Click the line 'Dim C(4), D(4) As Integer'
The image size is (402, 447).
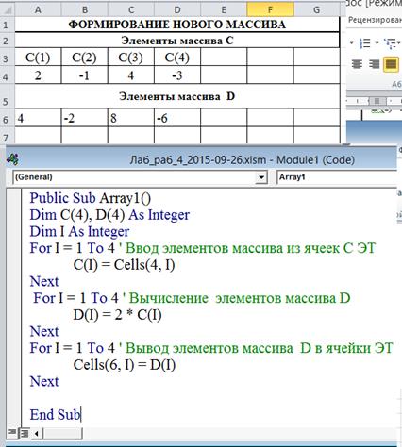109,215
